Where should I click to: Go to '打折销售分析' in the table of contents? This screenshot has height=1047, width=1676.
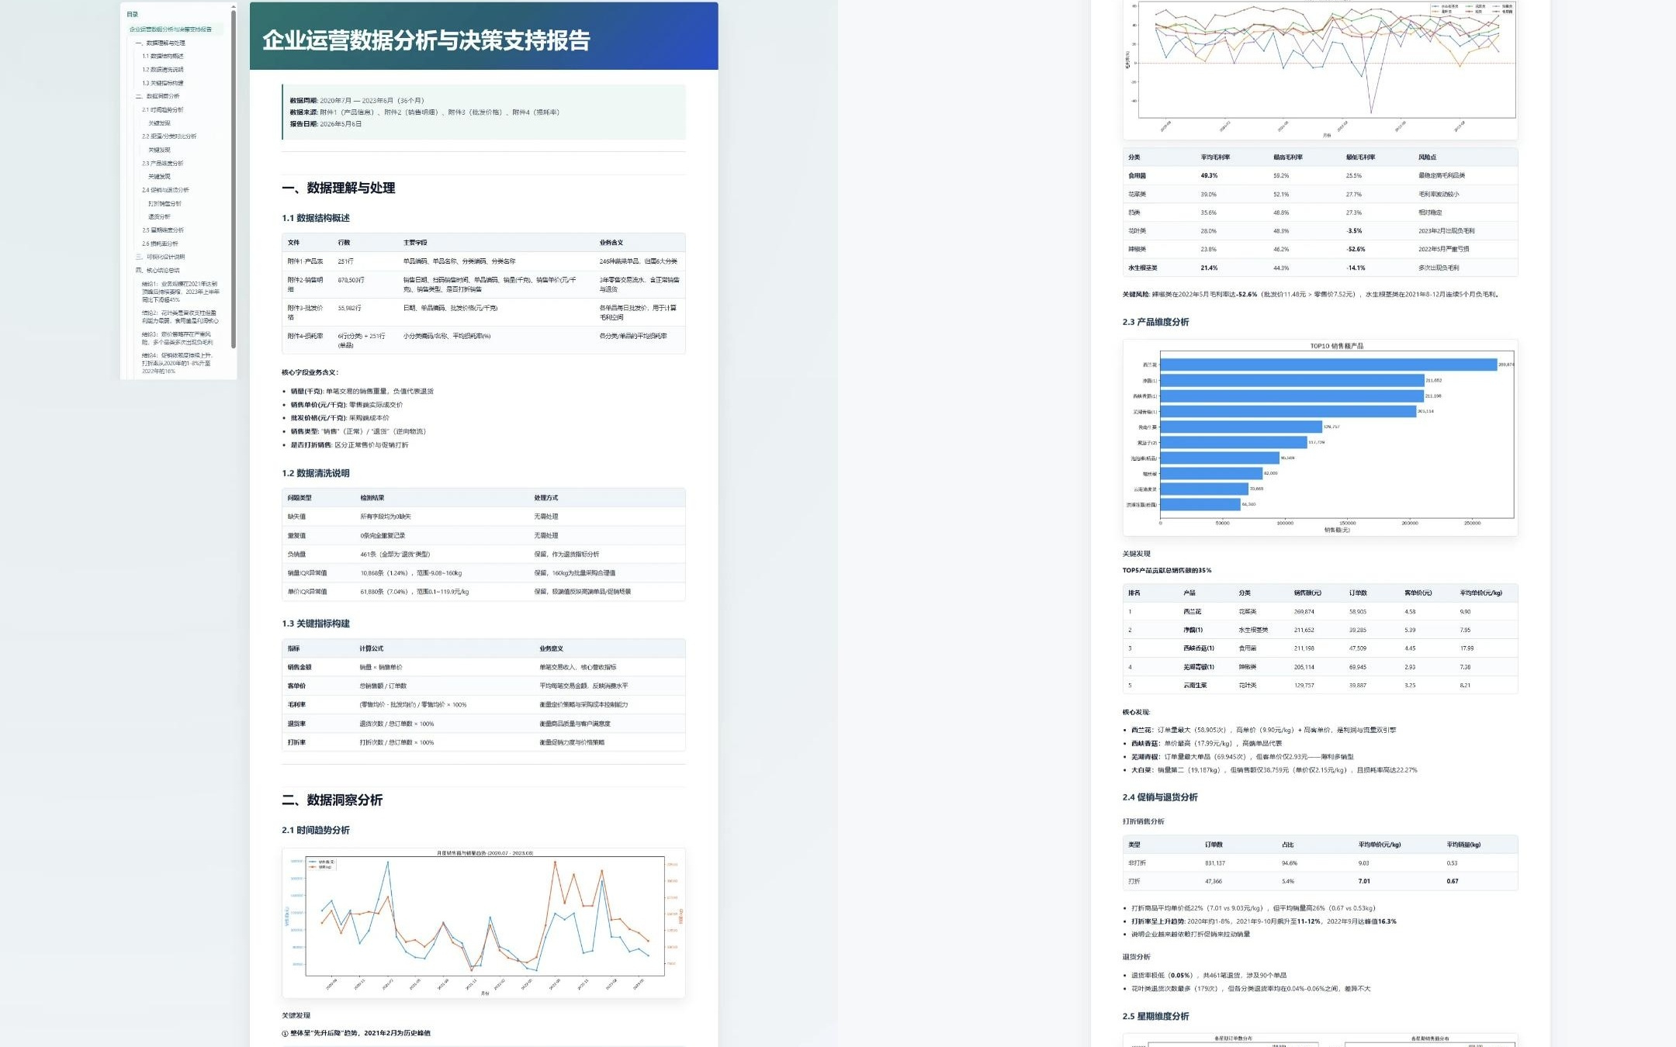point(164,203)
